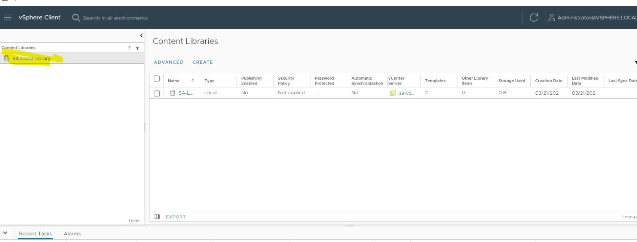Click the Creation Date column header
Viewport: 637px width, 242px height.
549,81
